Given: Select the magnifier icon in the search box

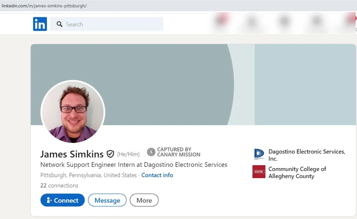Looking at the screenshot, I should coord(59,24).
